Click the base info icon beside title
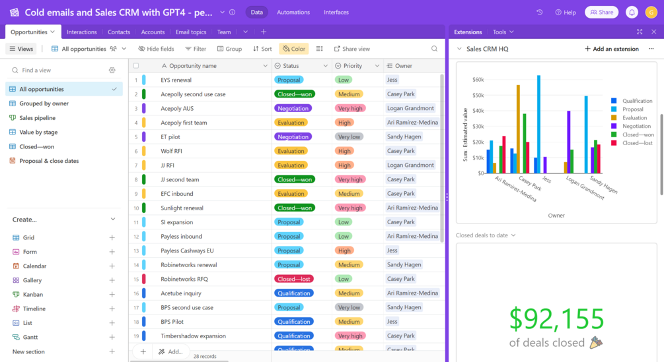 coord(233,13)
